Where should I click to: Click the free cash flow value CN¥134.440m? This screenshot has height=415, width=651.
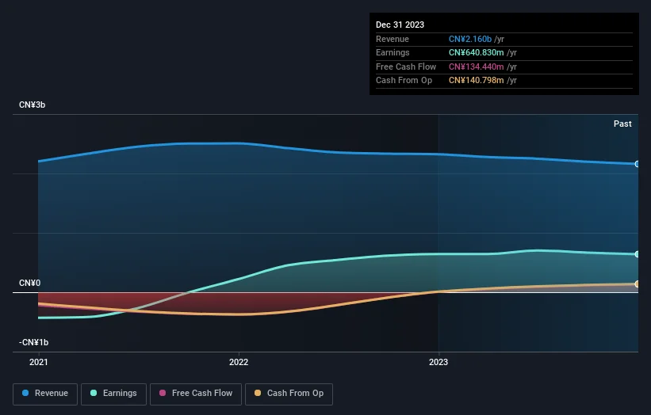pos(476,67)
